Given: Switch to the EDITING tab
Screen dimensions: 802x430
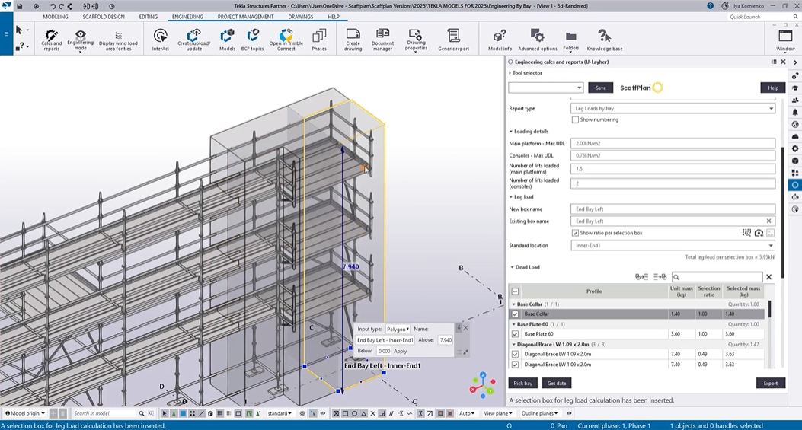Looking at the screenshot, I should (x=149, y=17).
